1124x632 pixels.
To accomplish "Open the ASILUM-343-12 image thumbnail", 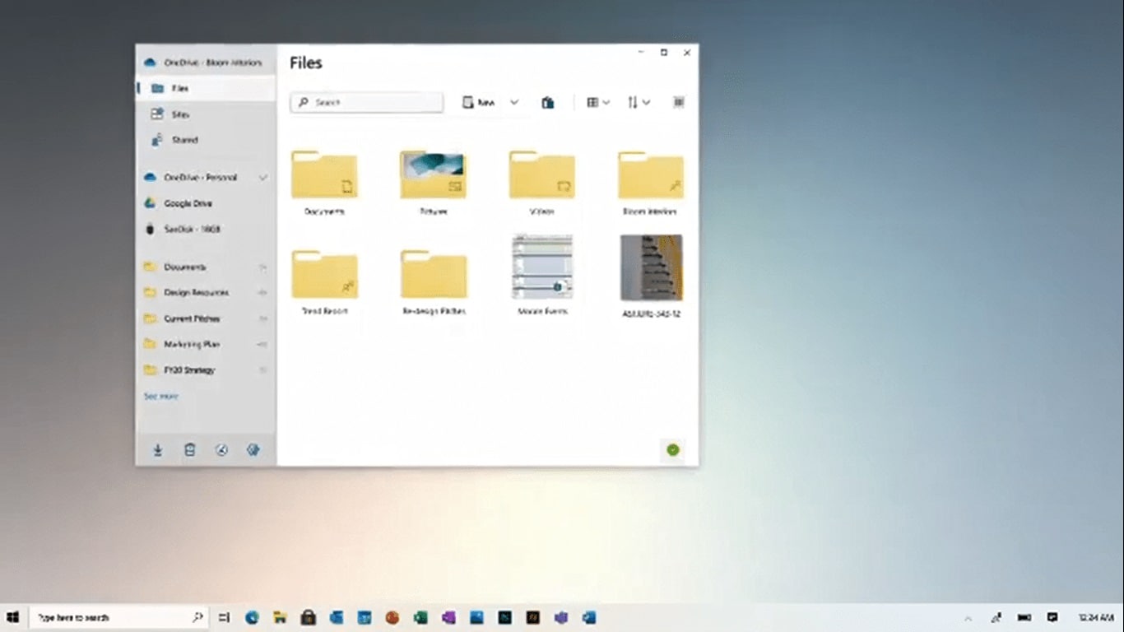I will (650, 267).
